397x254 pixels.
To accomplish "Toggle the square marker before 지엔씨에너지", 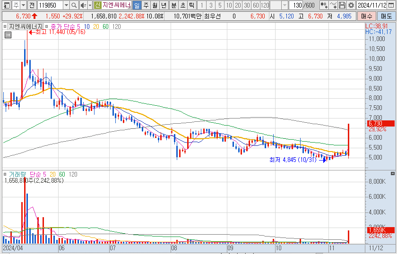I will [5, 26].
